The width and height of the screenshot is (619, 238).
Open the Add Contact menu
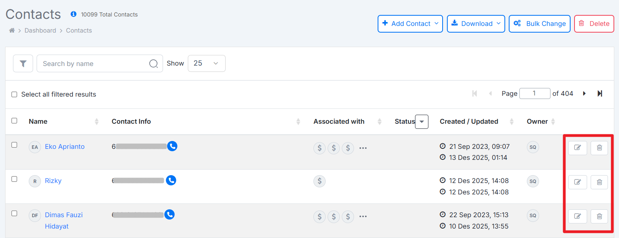pos(410,24)
